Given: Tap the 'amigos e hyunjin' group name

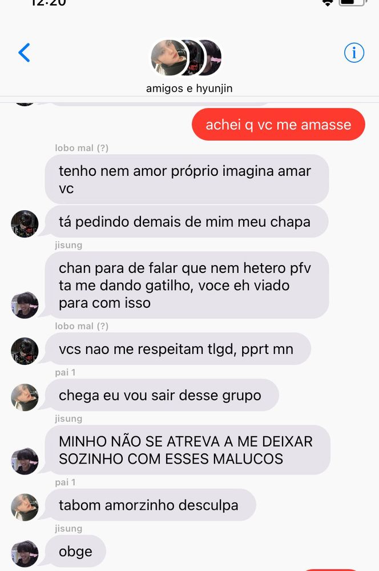Looking at the screenshot, I should coord(189,89).
